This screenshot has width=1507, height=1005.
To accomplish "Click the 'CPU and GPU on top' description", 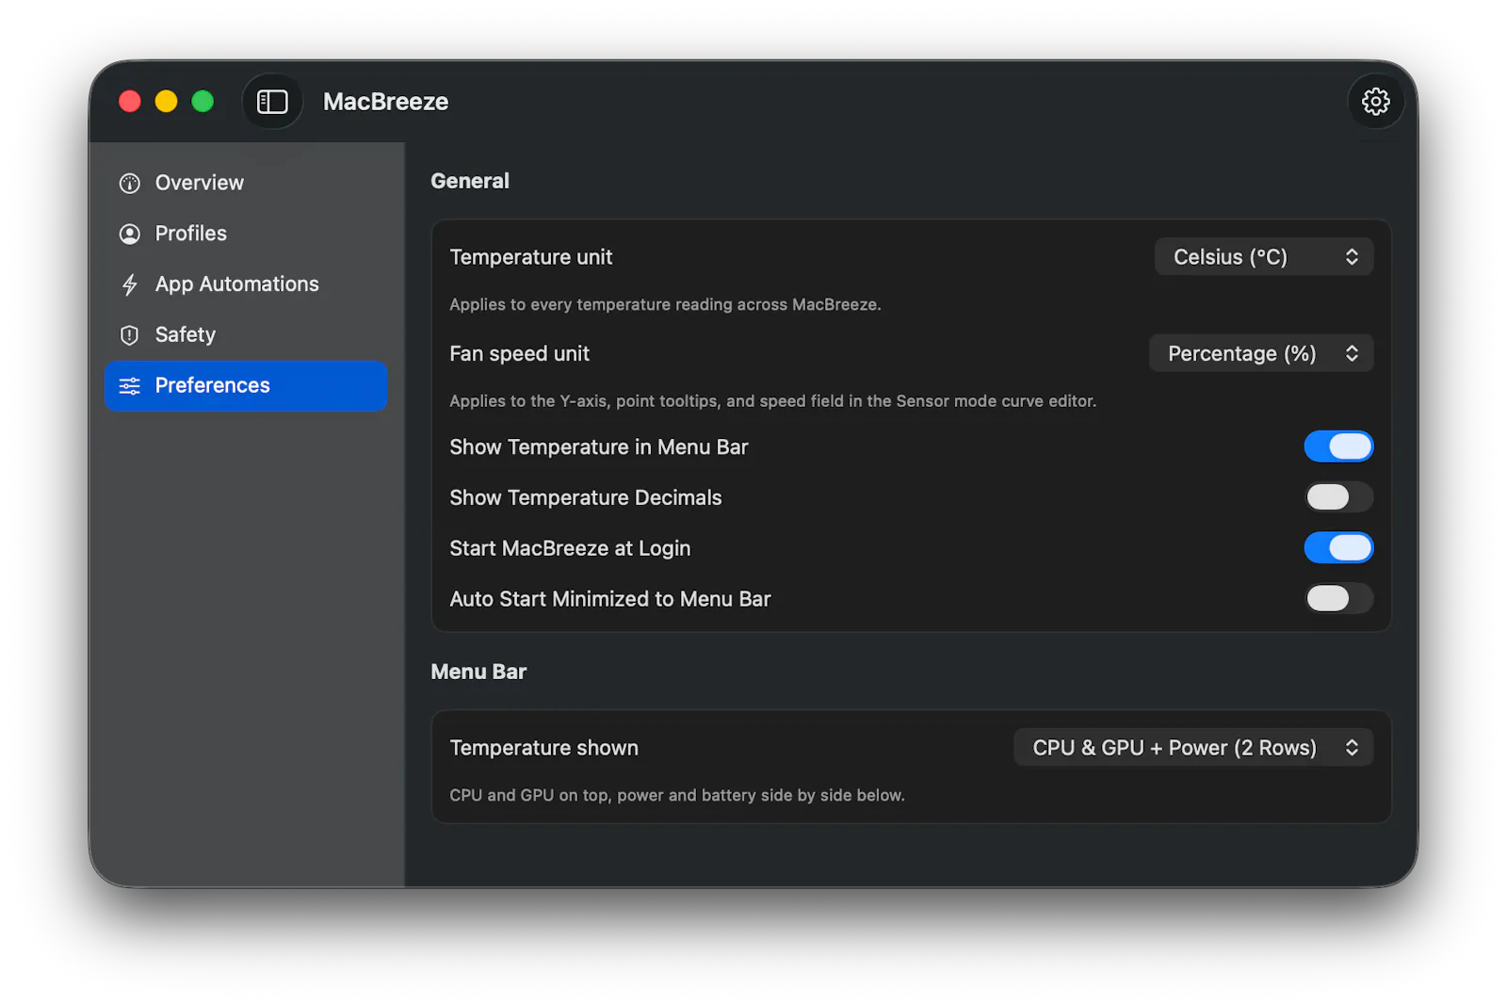I will [x=677, y=795].
